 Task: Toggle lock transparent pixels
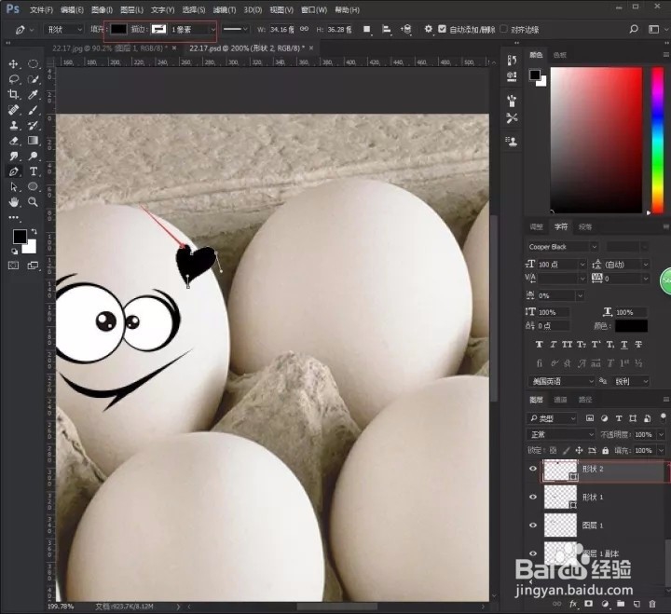coord(553,450)
